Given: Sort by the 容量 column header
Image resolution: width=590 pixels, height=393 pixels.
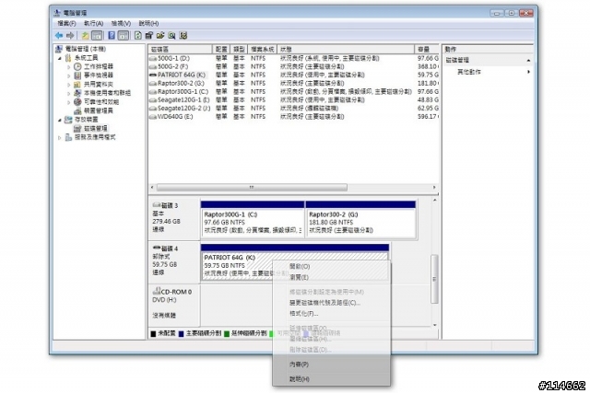Looking at the screenshot, I should tap(427, 49).
